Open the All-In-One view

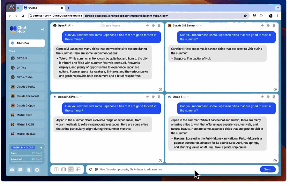27,44
